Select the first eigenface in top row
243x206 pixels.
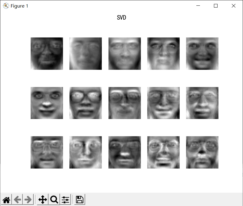click(47, 53)
